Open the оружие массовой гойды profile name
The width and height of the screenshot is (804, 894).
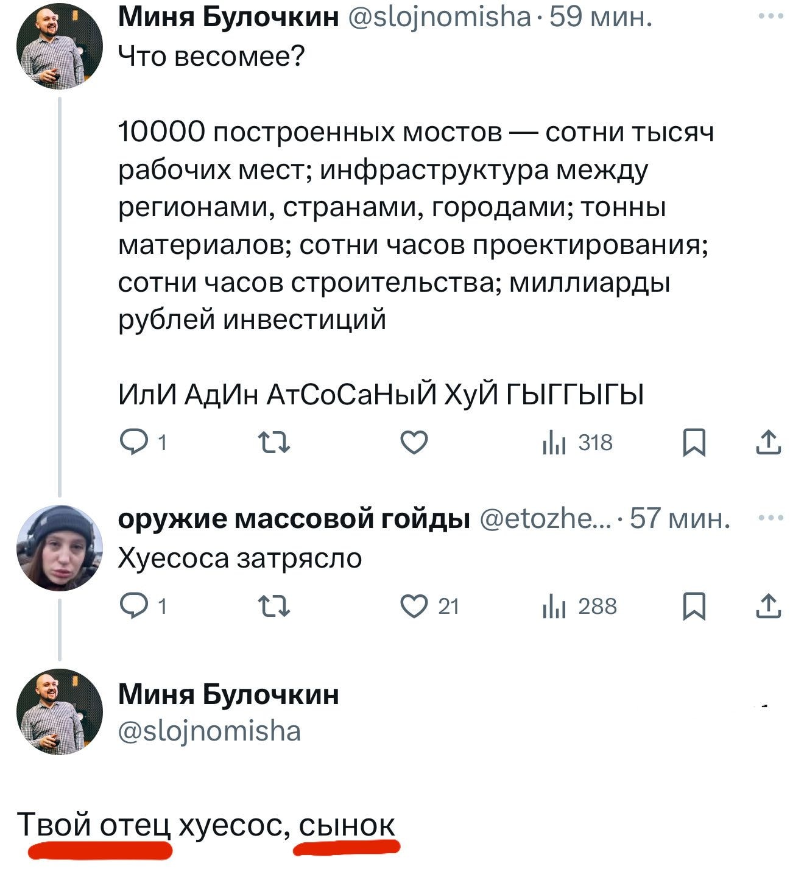click(x=294, y=518)
